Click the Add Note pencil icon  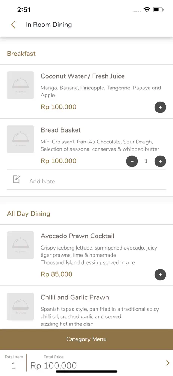16,179
